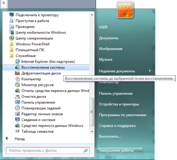Go back via Назад link
Image resolution: width=177 pixels, height=160 pixels.
[x=19, y=139]
